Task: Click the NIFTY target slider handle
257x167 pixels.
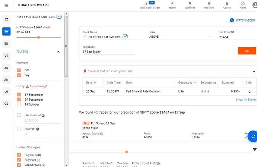Action: tap(38, 37)
